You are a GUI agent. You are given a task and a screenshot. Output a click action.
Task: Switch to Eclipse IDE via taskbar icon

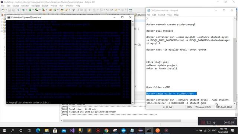coord(141,131)
